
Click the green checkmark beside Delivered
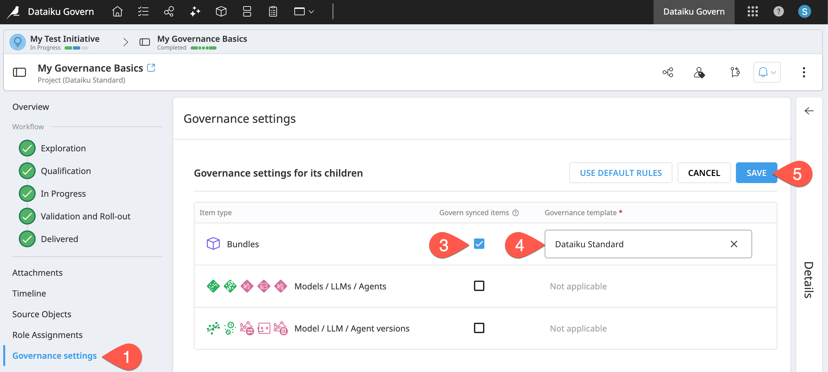[27, 239]
